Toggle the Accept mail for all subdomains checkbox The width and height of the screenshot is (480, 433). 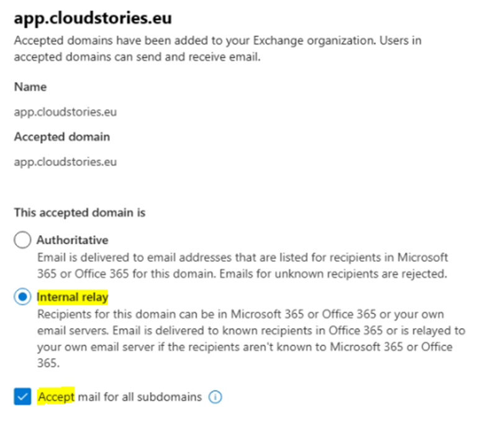pos(22,397)
